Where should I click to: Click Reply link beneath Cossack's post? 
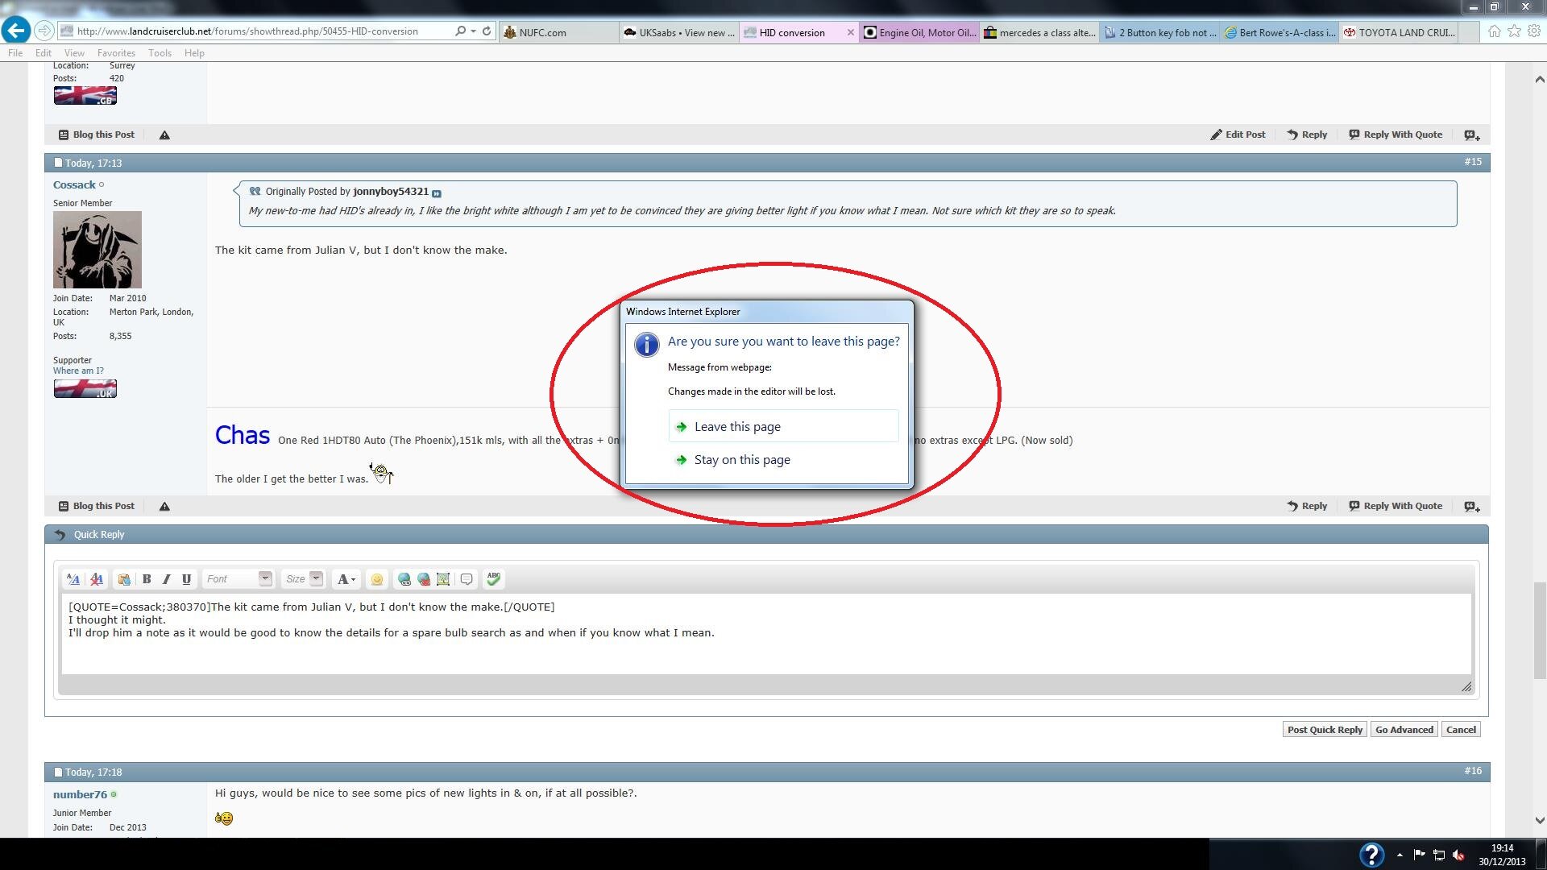point(1307,506)
